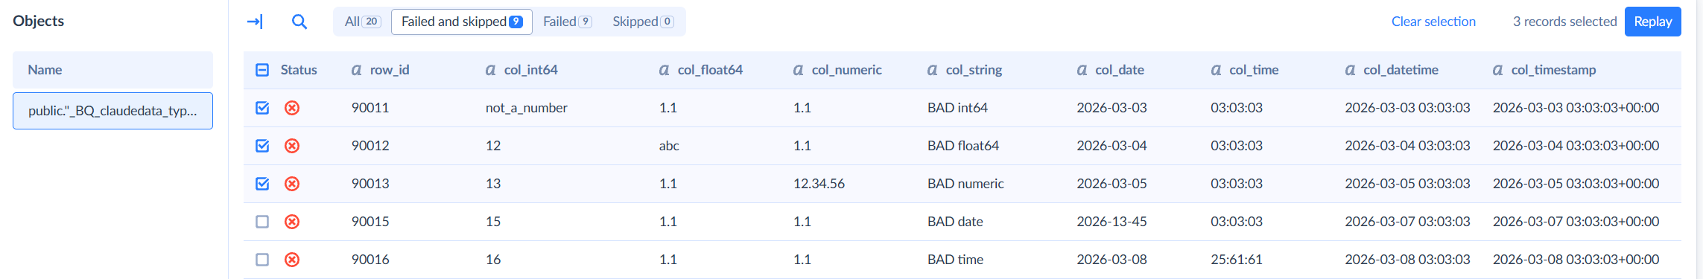Click failed status icon for row 90013
This screenshot has width=1703, height=279.
tap(292, 184)
